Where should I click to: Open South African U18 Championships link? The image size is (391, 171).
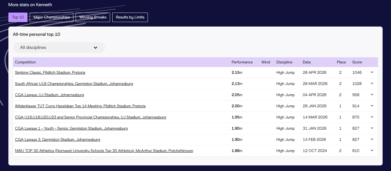pos(74,84)
